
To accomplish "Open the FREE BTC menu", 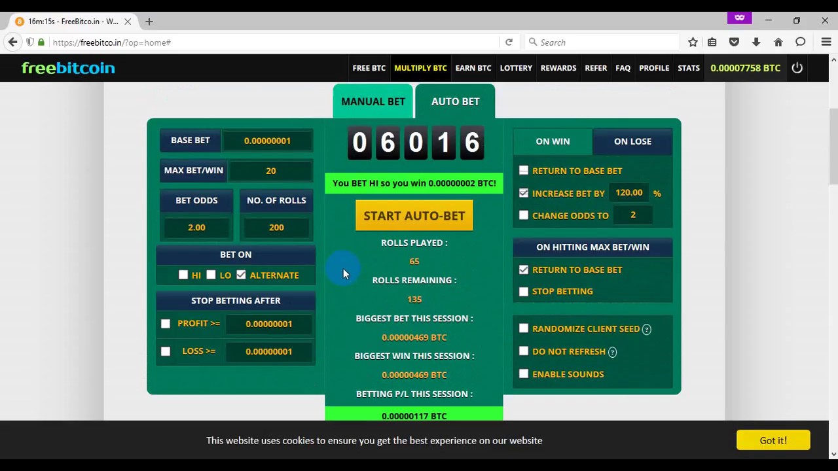I will tap(369, 68).
